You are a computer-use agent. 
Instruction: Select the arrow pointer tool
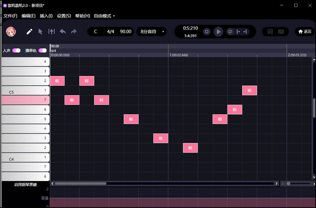41,32
